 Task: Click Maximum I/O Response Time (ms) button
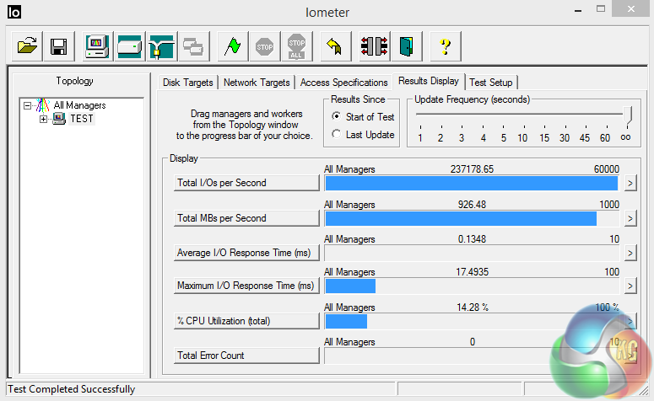pos(246,286)
